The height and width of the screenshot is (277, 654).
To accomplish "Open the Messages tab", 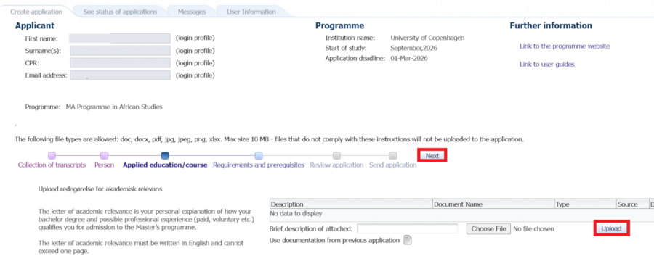I will 192,12.
